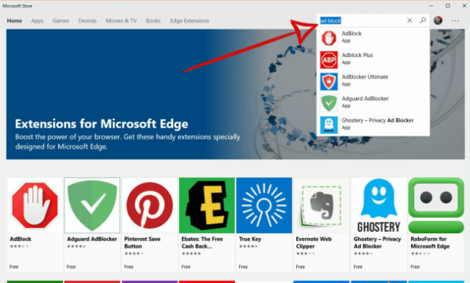Viewport: 470px width, 283px height.
Task: Switch to the Books tab
Action: point(153,21)
